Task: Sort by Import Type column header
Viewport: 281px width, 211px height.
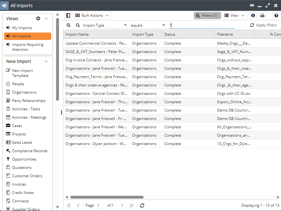Action: point(146,34)
